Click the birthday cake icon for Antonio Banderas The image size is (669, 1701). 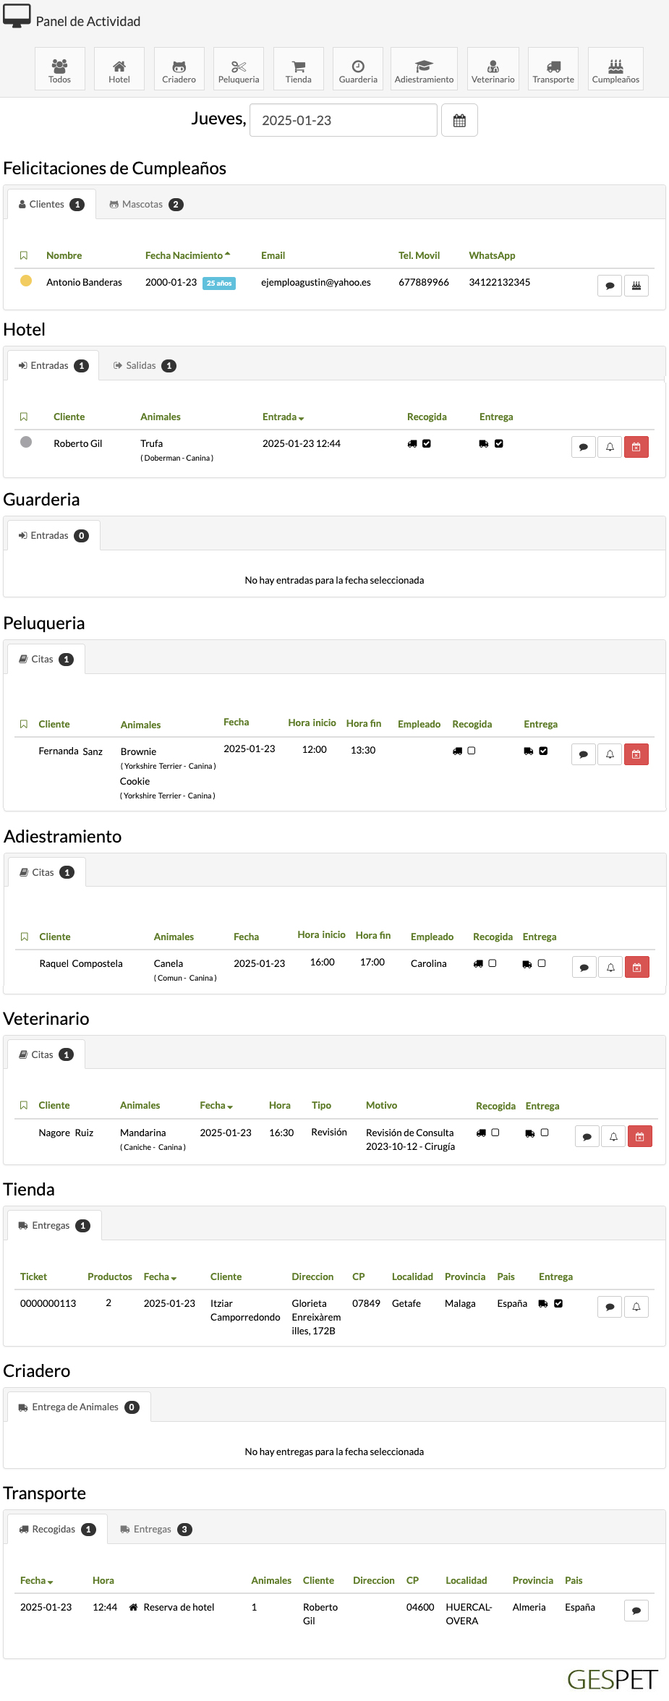[x=636, y=286]
